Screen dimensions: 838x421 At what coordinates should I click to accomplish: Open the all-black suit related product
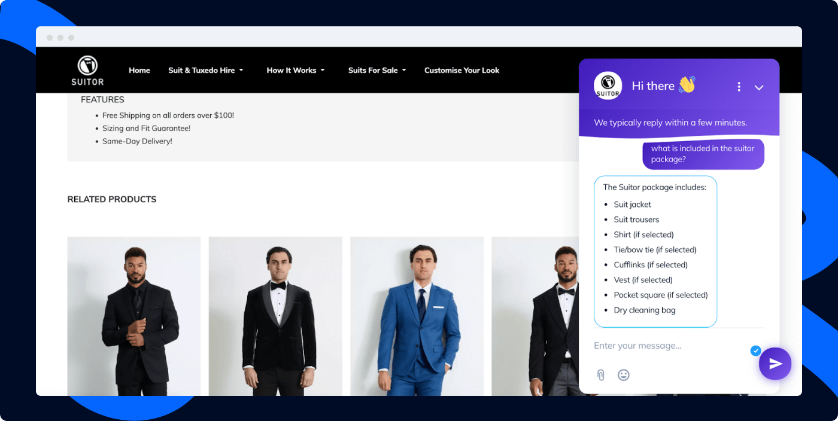click(134, 316)
